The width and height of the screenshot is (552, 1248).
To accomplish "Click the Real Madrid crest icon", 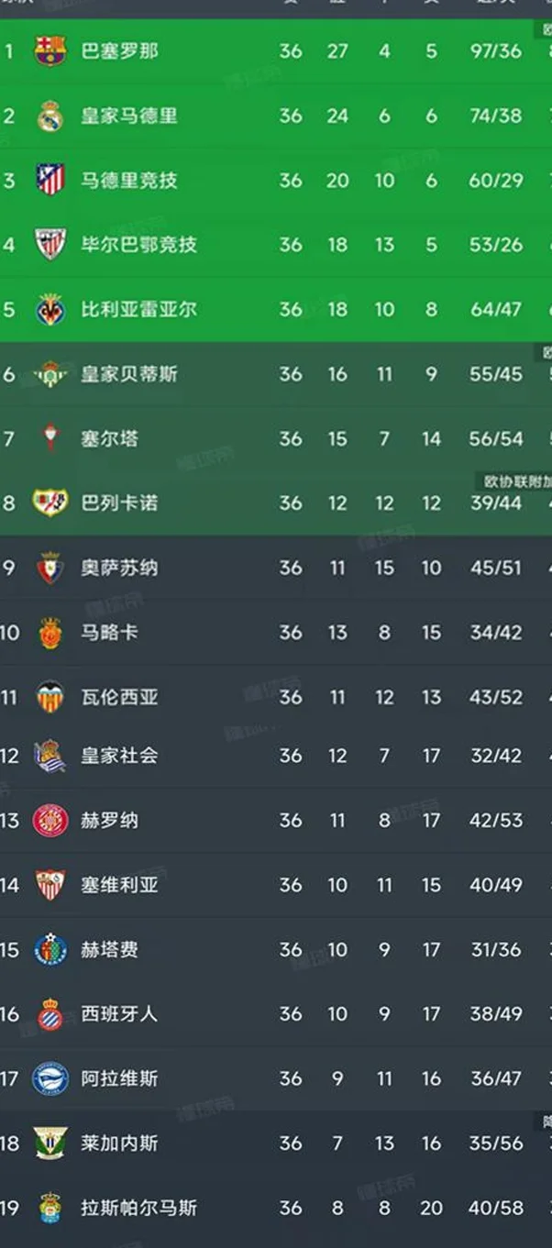I will (x=50, y=116).
